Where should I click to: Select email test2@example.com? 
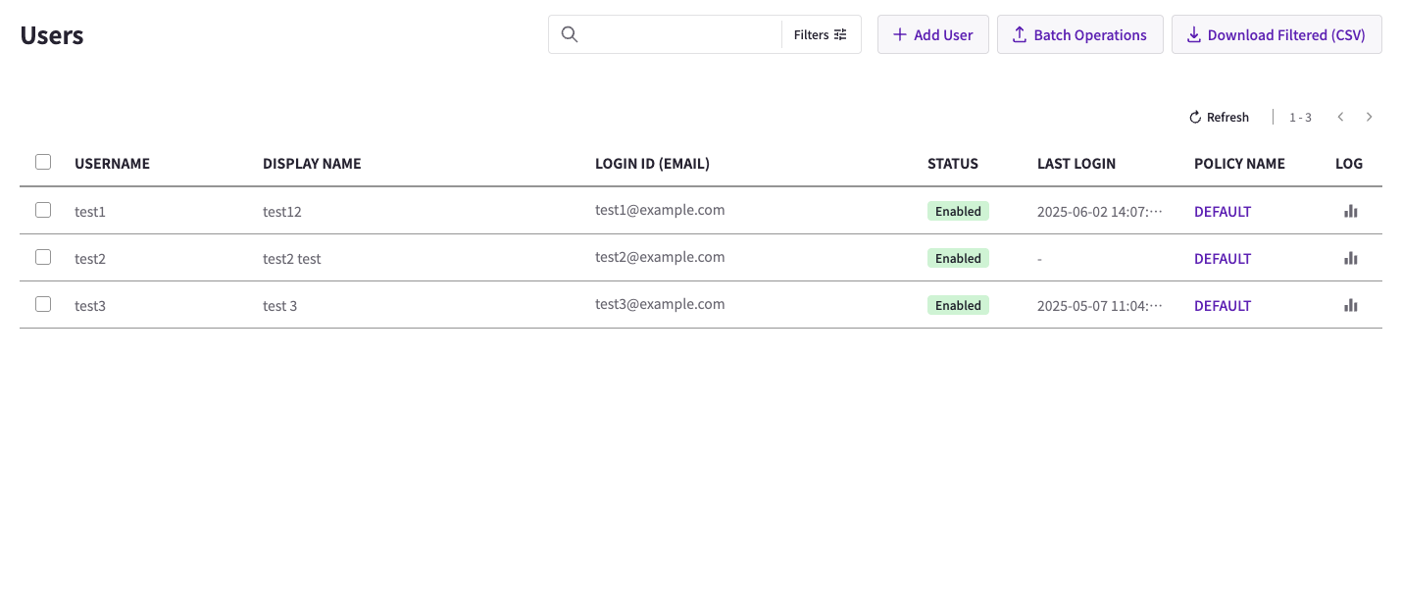click(x=660, y=257)
